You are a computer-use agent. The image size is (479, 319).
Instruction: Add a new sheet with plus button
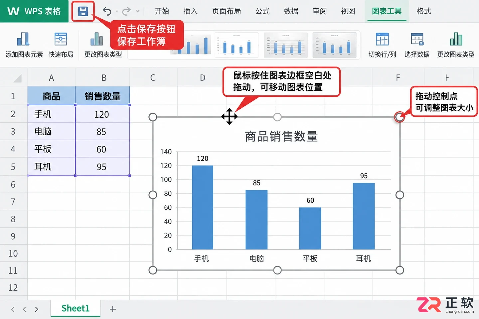pos(113,309)
